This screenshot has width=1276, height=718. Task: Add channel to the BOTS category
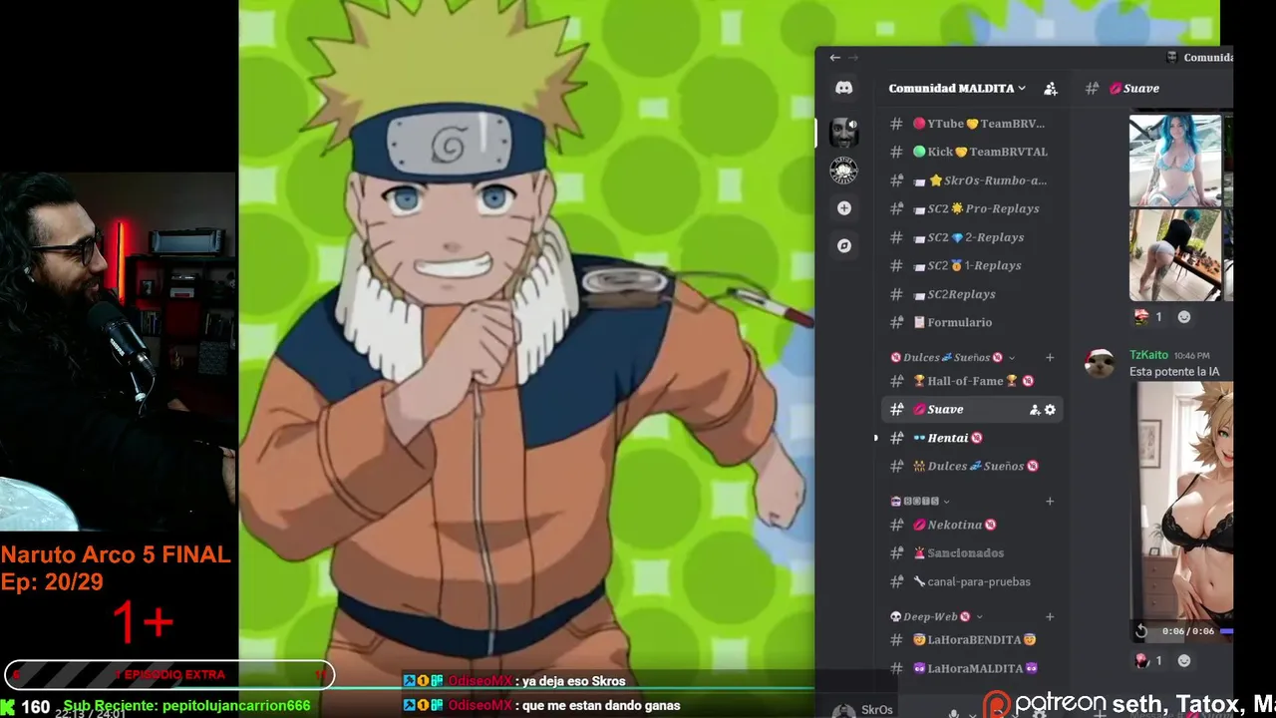(x=1050, y=502)
